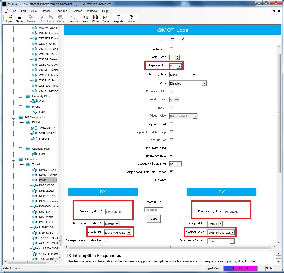Open the Window menu
The height and width of the screenshot is (273, 284).
point(92,11)
